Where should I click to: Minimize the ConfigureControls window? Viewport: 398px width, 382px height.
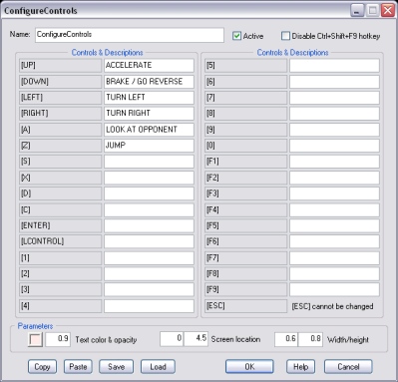pyautogui.click(x=357, y=11)
